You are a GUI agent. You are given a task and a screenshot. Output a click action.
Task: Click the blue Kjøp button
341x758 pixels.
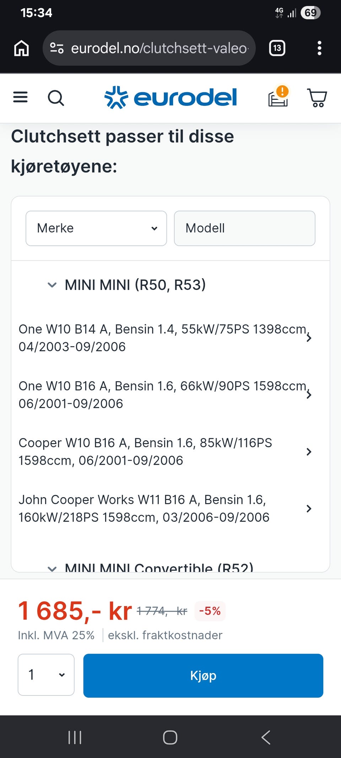pyautogui.click(x=203, y=676)
